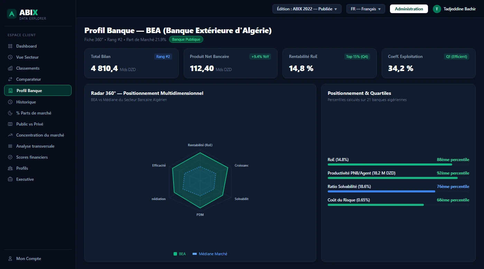
Task: Click the Vue Secteur clock icon
Action: coord(10,57)
